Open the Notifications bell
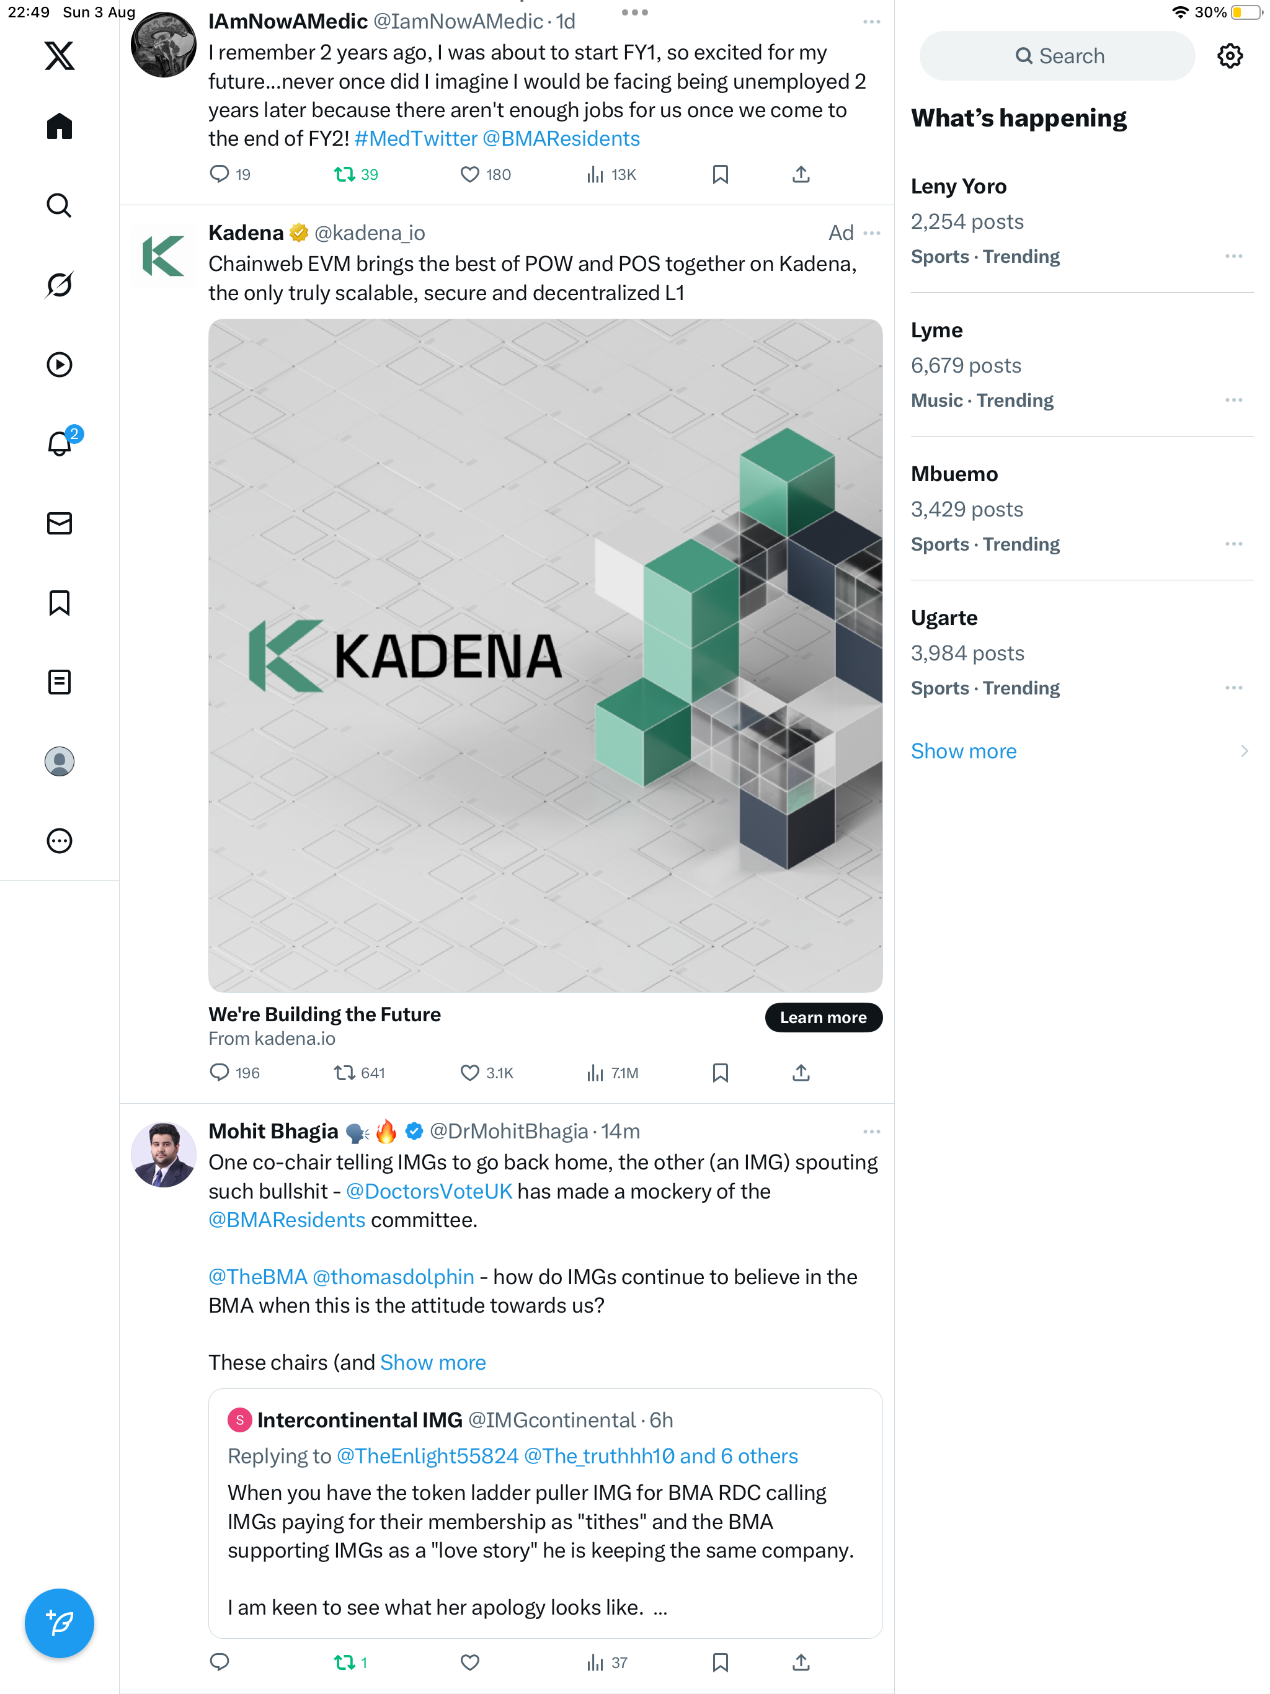This screenshot has width=1270, height=1694. (x=59, y=443)
